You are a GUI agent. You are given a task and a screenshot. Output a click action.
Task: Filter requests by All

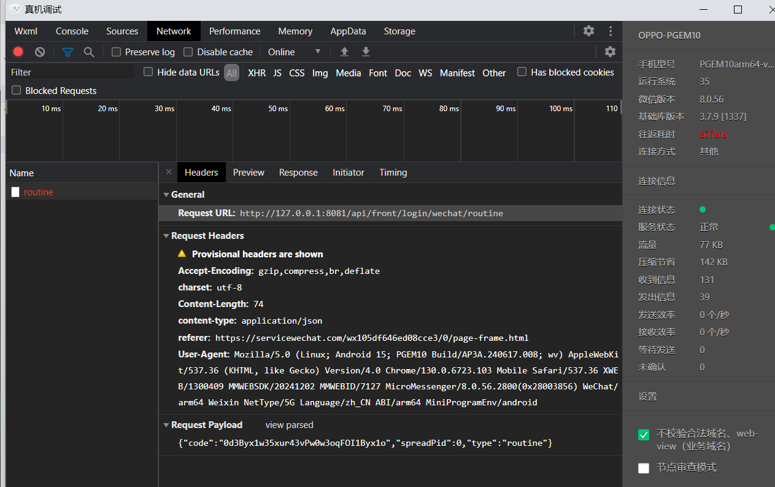(x=231, y=73)
